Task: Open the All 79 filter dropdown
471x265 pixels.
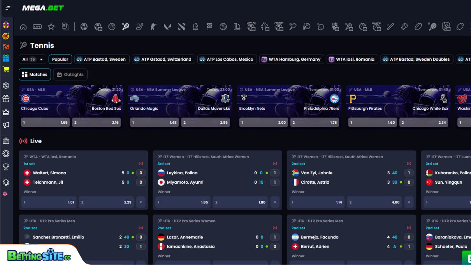Action: (32, 59)
